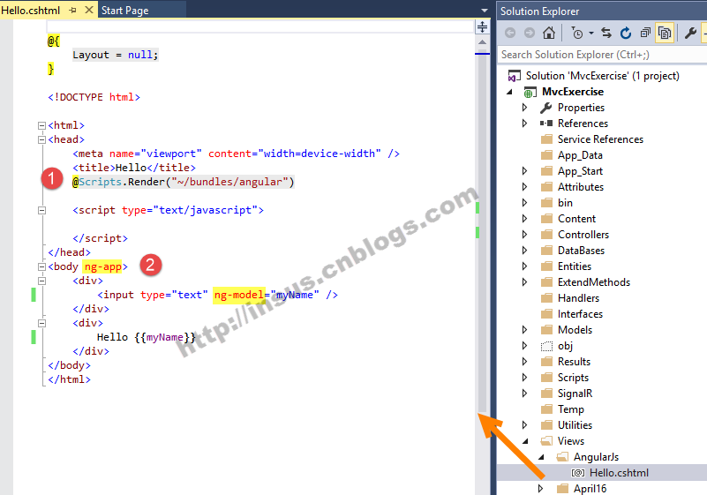Open Hello.cshtml in Solution Explorer
This screenshot has height=495, width=707.
[619, 472]
